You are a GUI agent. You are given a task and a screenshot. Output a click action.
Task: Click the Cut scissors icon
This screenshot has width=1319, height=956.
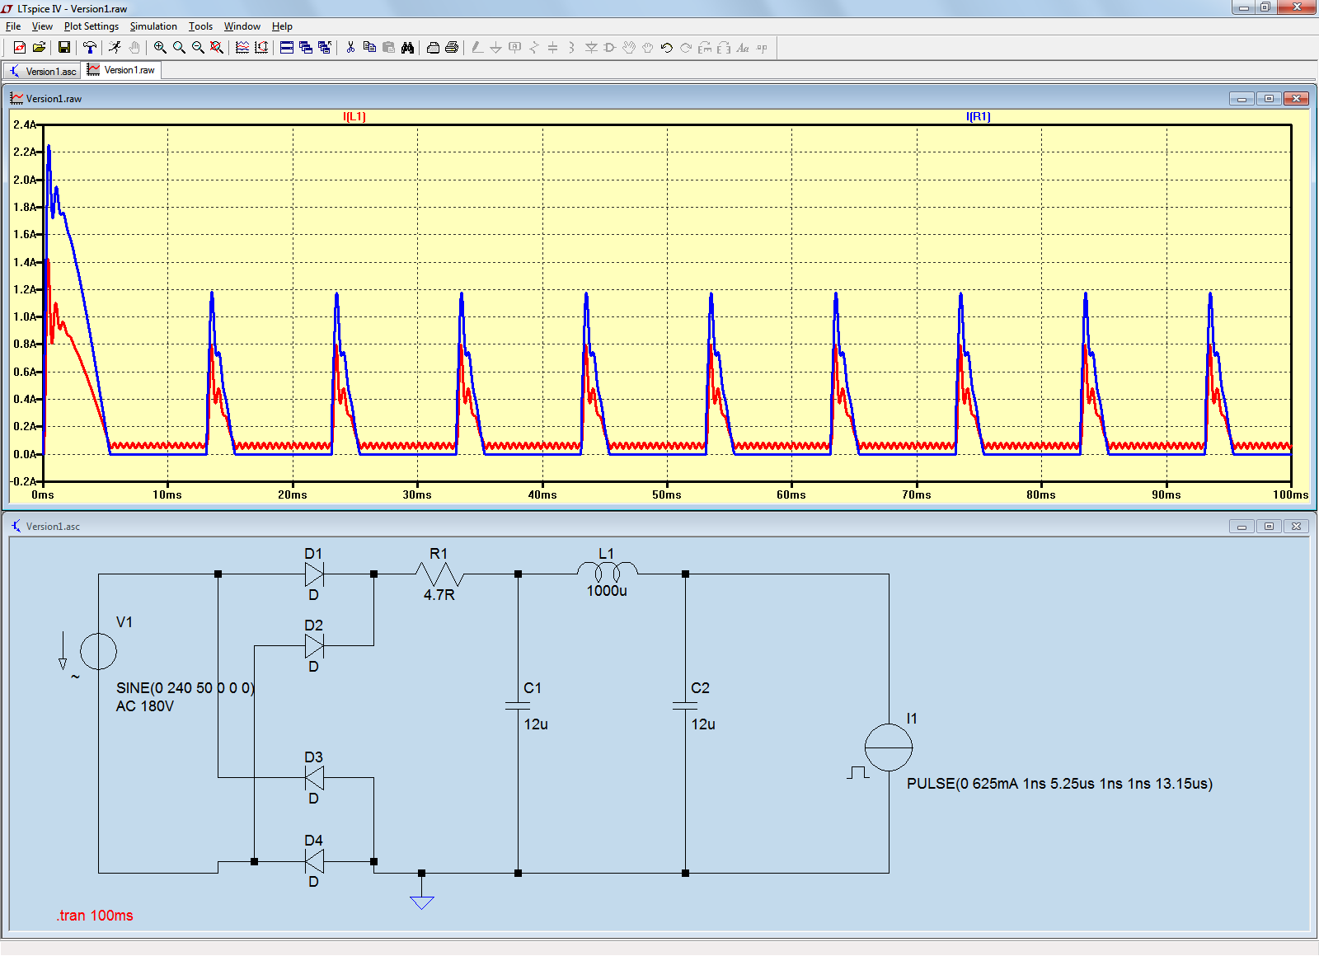pyautogui.click(x=350, y=48)
